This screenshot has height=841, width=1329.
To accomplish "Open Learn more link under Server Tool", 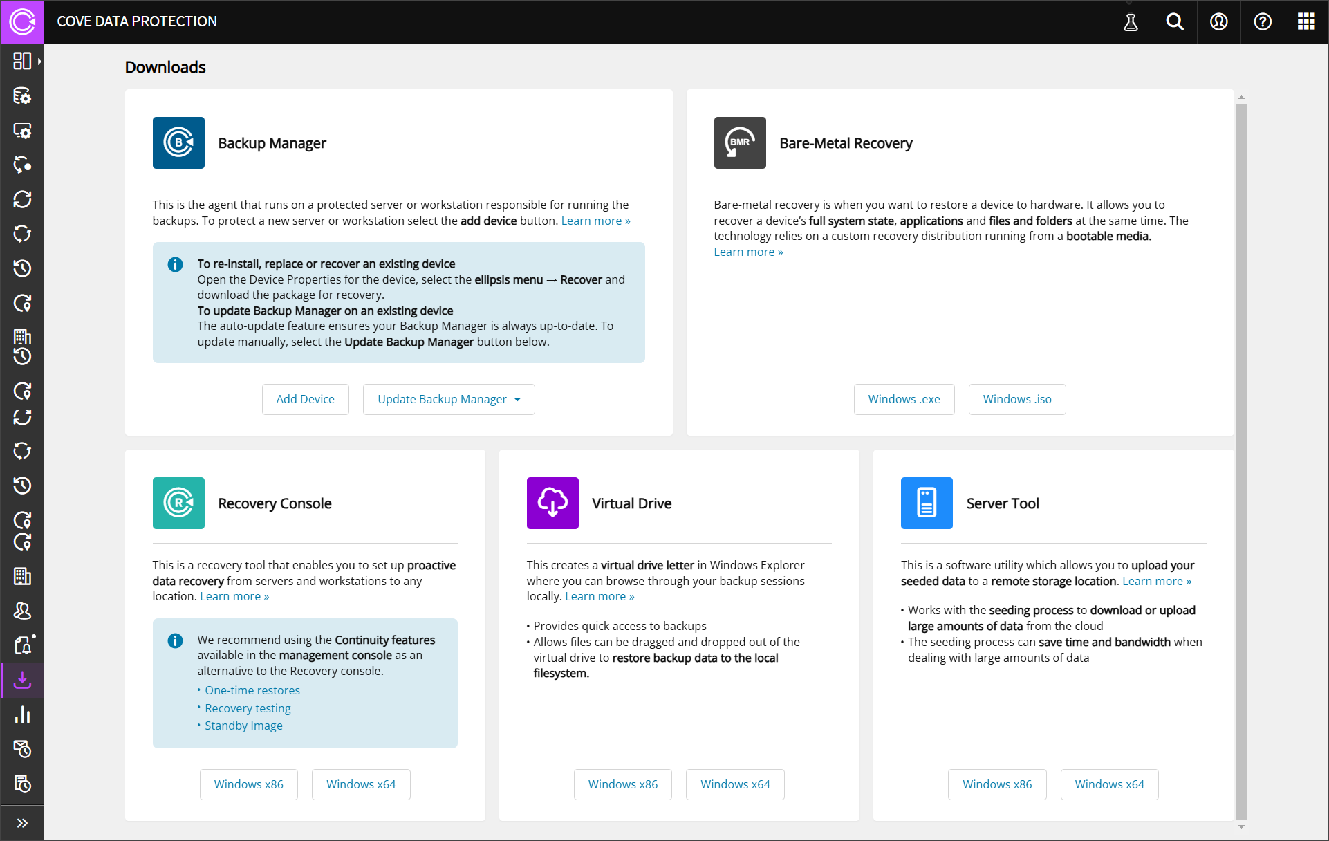I will 1156,581.
